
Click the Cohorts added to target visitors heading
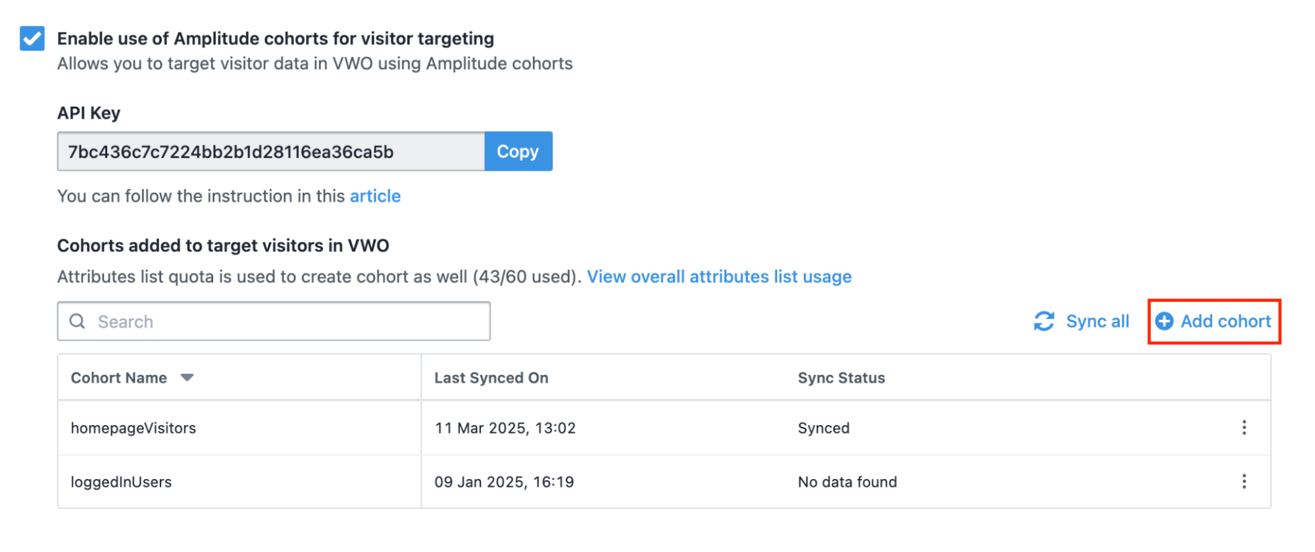pos(223,245)
